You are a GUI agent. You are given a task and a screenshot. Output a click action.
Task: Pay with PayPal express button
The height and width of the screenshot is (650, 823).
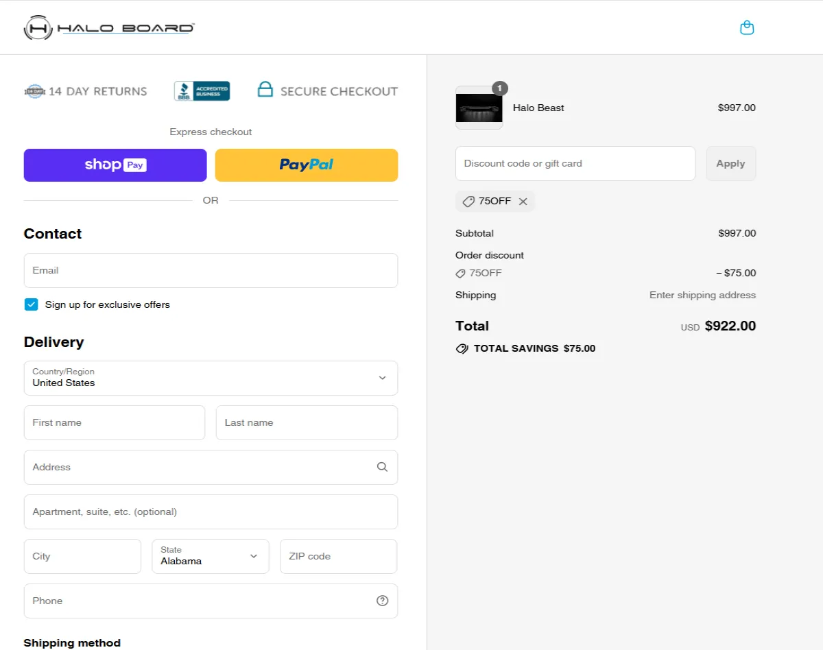click(307, 165)
